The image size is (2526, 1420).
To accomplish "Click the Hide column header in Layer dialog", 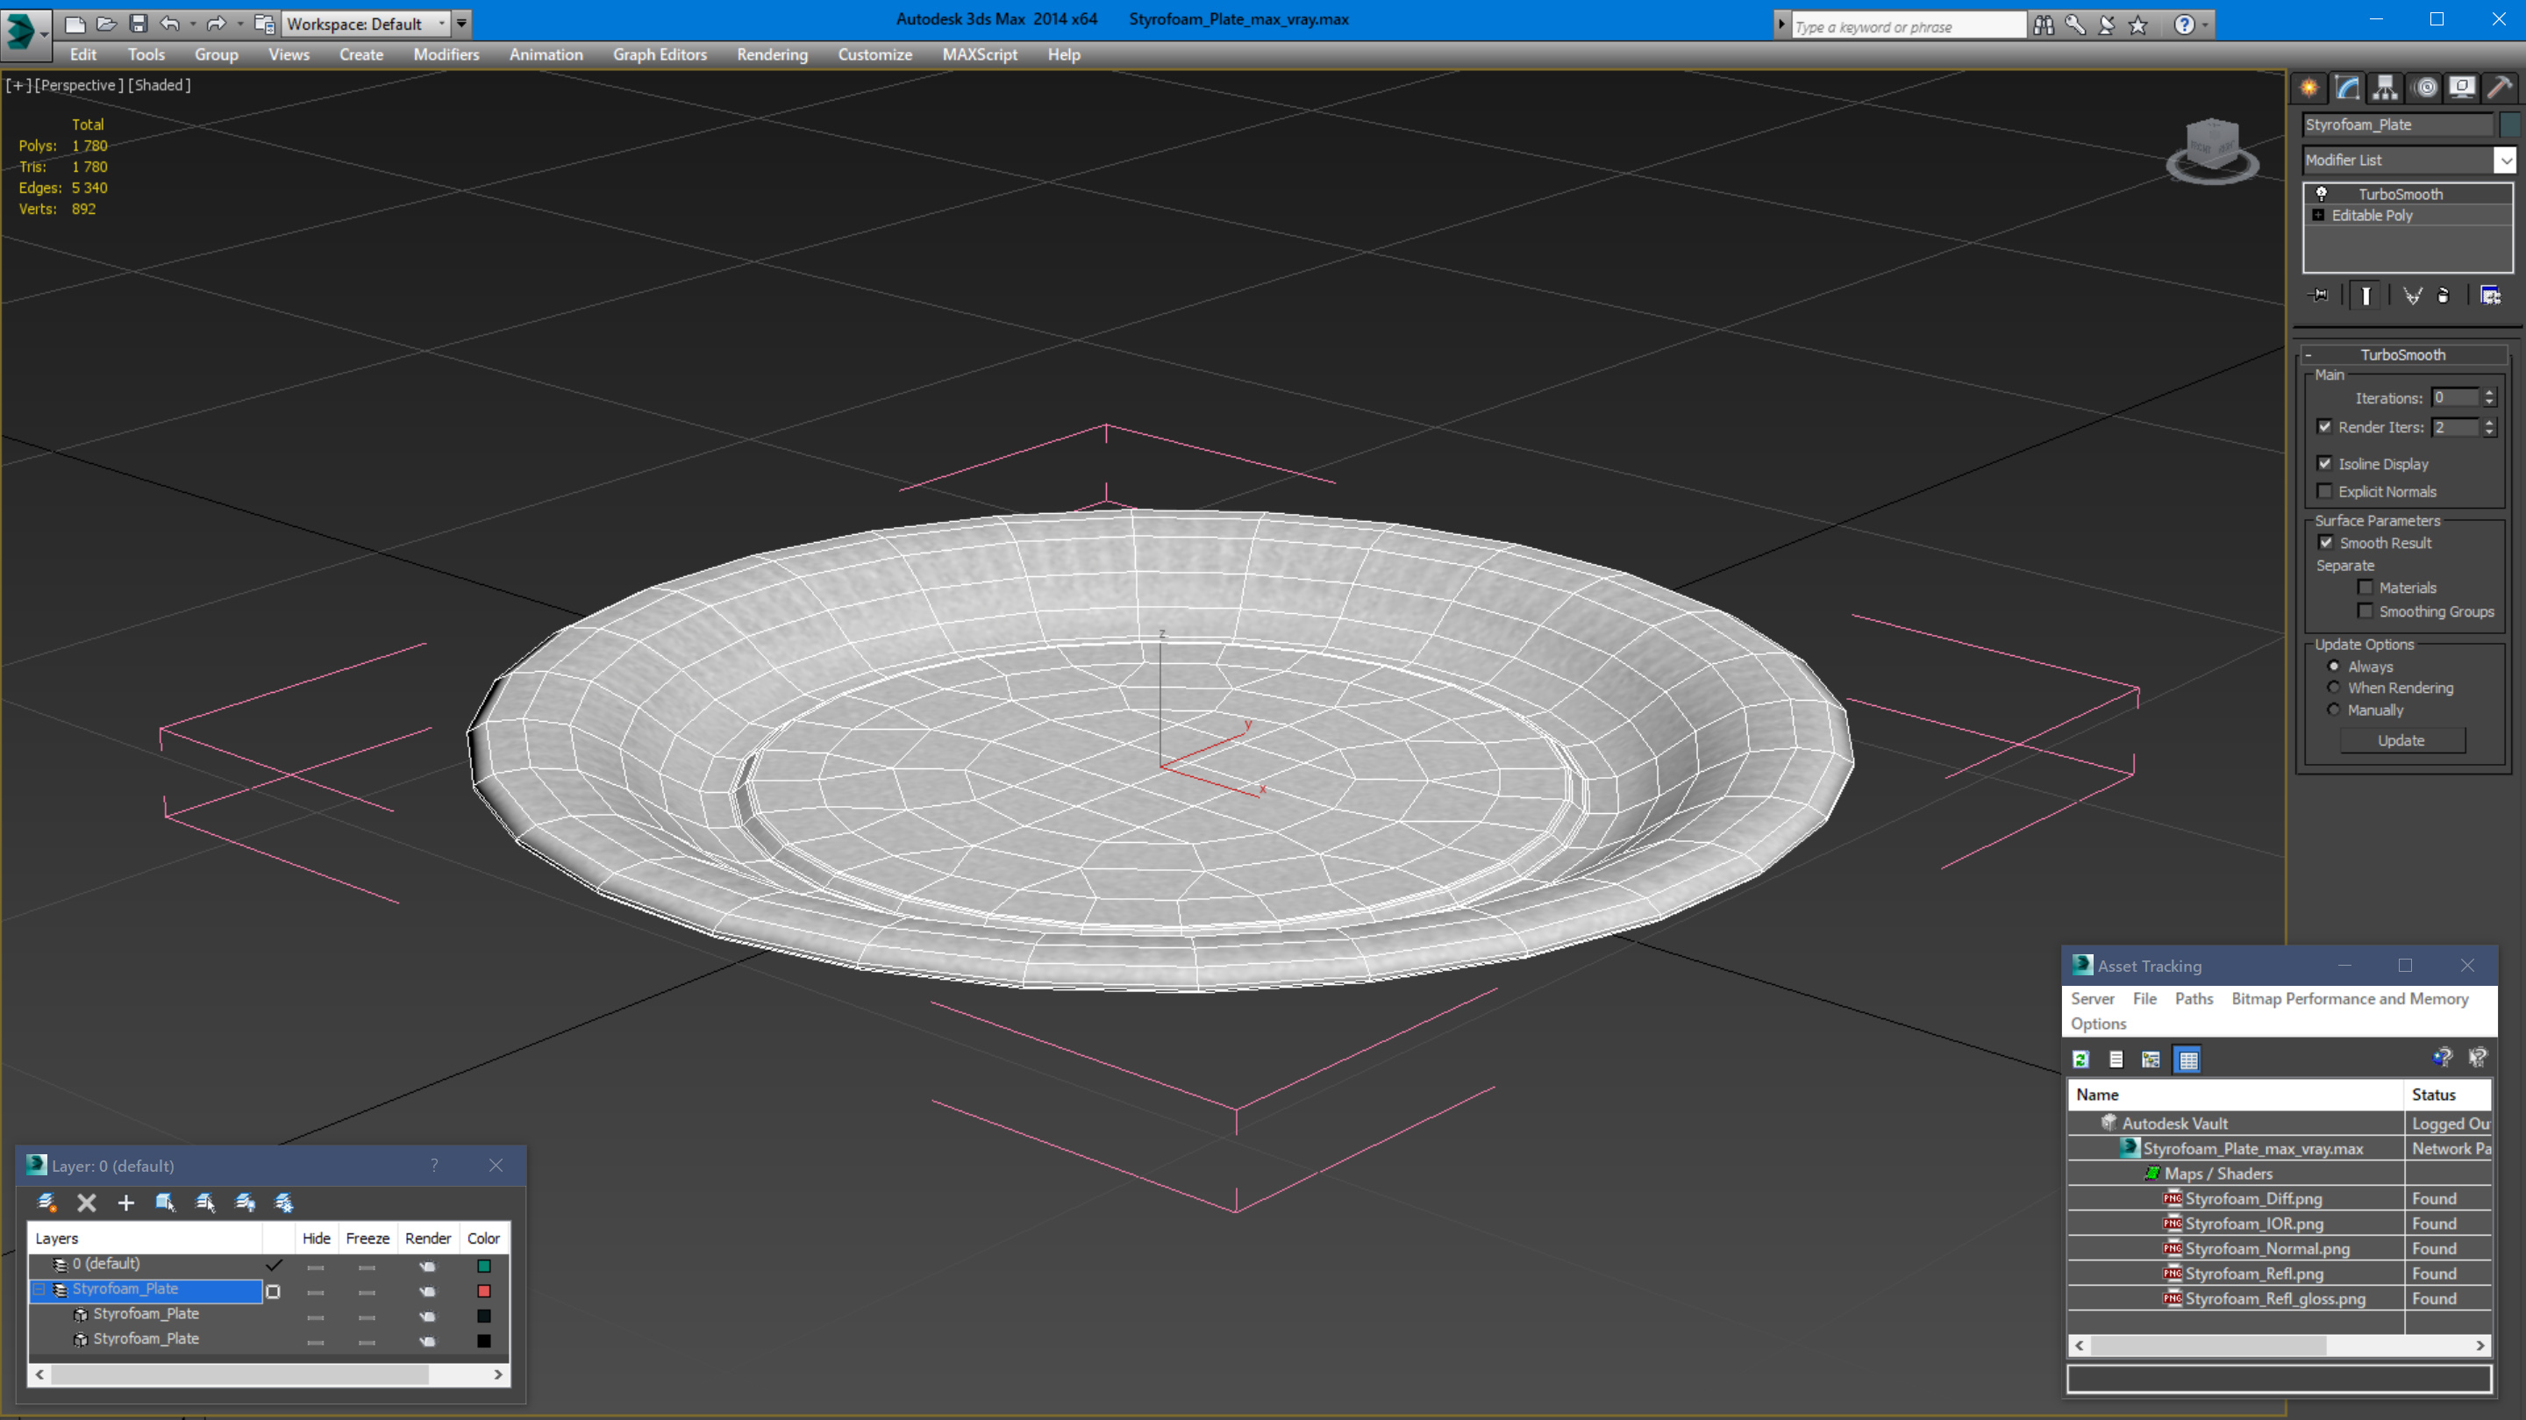I will click(x=316, y=1238).
